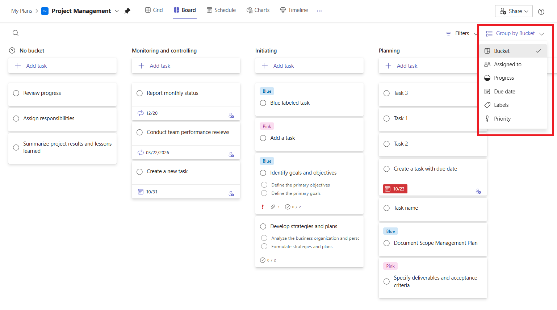The height and width of the screenshot is (310, 557).
Task: Open the Charts view icon
Action: (x=249, y=10)
